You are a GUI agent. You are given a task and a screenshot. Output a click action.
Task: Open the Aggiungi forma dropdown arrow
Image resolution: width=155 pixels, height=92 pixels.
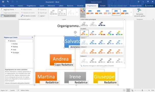coord(15,9)
